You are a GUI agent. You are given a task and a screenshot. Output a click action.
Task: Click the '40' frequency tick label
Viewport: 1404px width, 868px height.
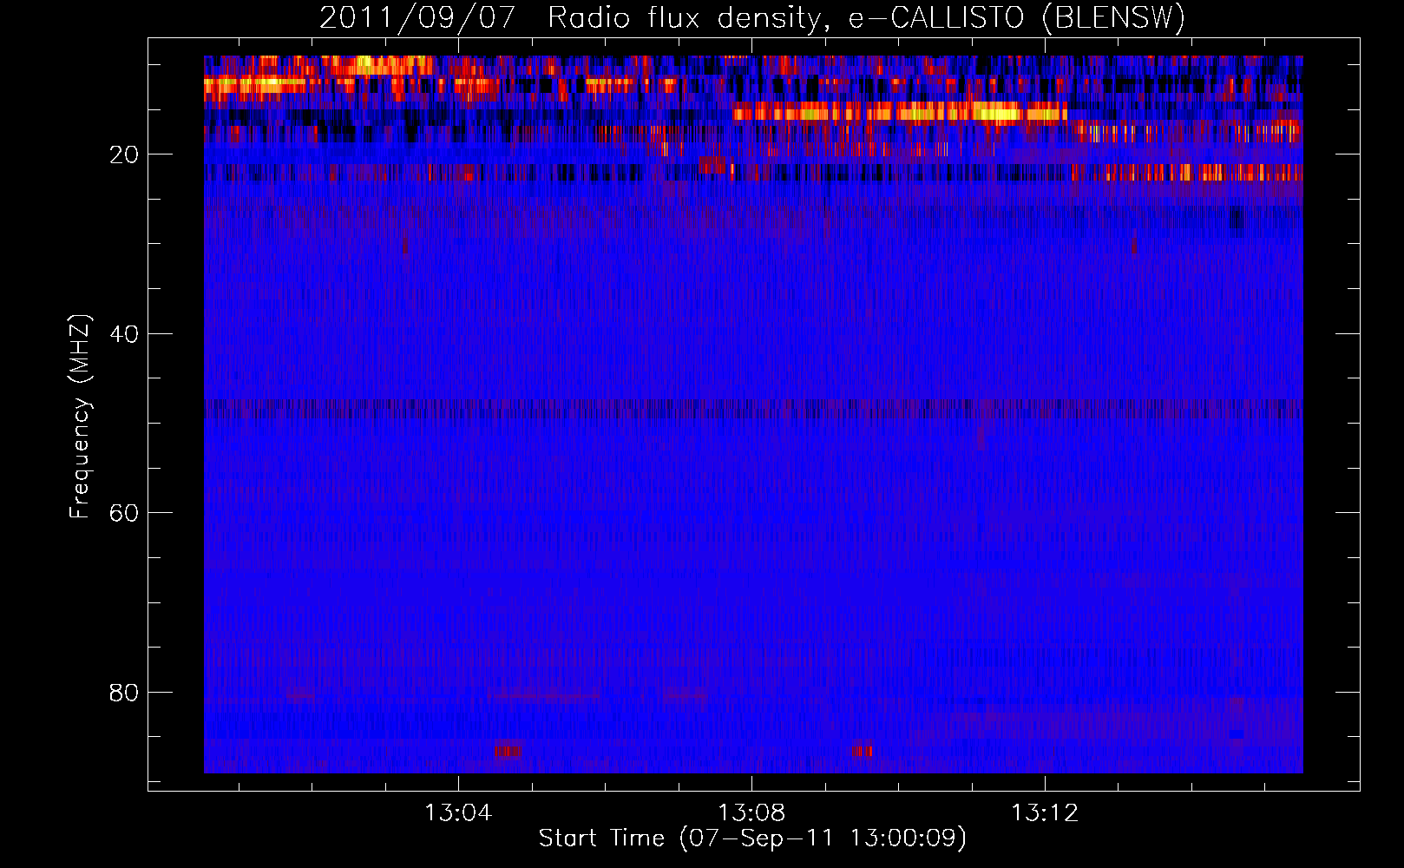pyautogui.click(x=124, y=334)
